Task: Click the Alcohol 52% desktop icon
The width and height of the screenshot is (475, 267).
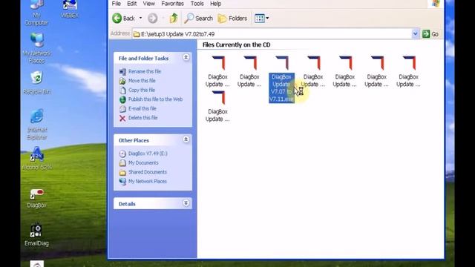Action: coord(36,159)
